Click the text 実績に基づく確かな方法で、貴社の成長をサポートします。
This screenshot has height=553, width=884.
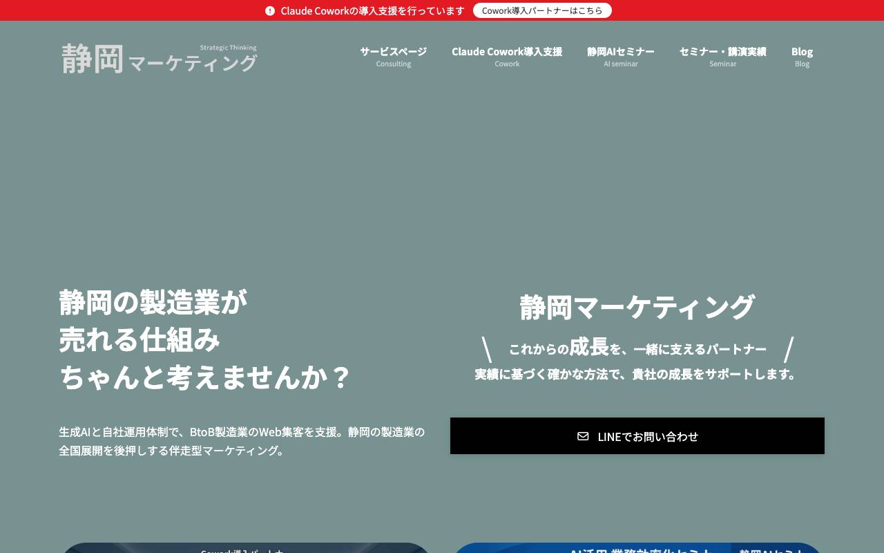point(637,374)
